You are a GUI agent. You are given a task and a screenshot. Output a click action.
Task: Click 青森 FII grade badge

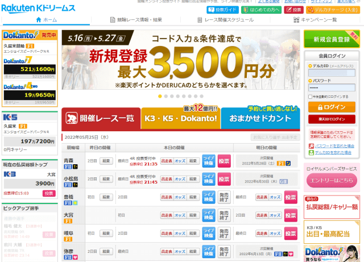click(68, 167)
